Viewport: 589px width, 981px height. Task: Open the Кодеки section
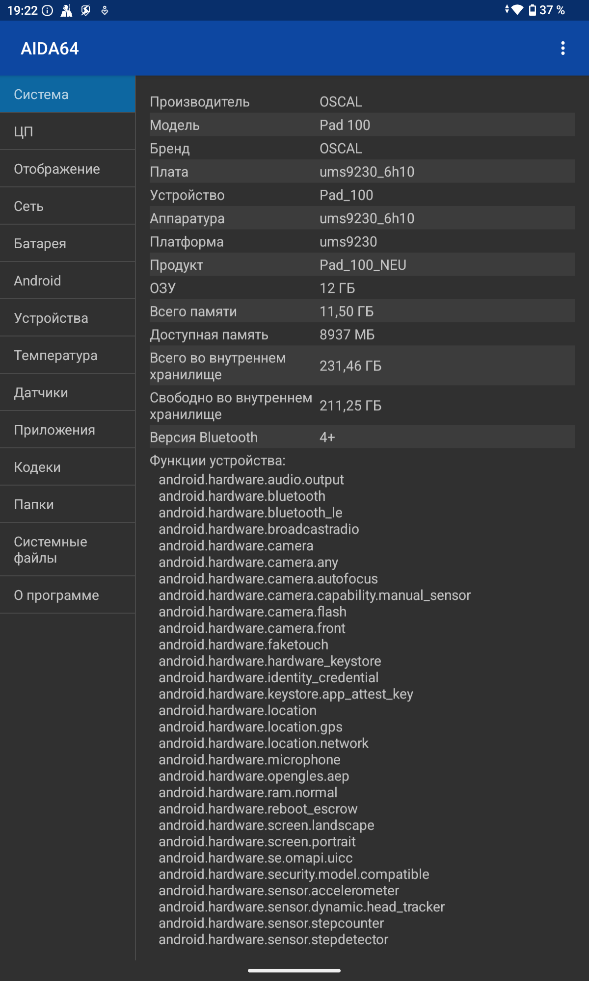pos(68,467)
